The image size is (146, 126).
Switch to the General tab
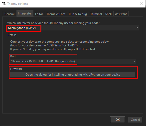pyautogui.click(x=9, y=14)
